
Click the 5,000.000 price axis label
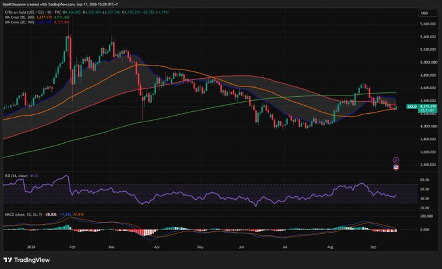click(x=428, y=62)
